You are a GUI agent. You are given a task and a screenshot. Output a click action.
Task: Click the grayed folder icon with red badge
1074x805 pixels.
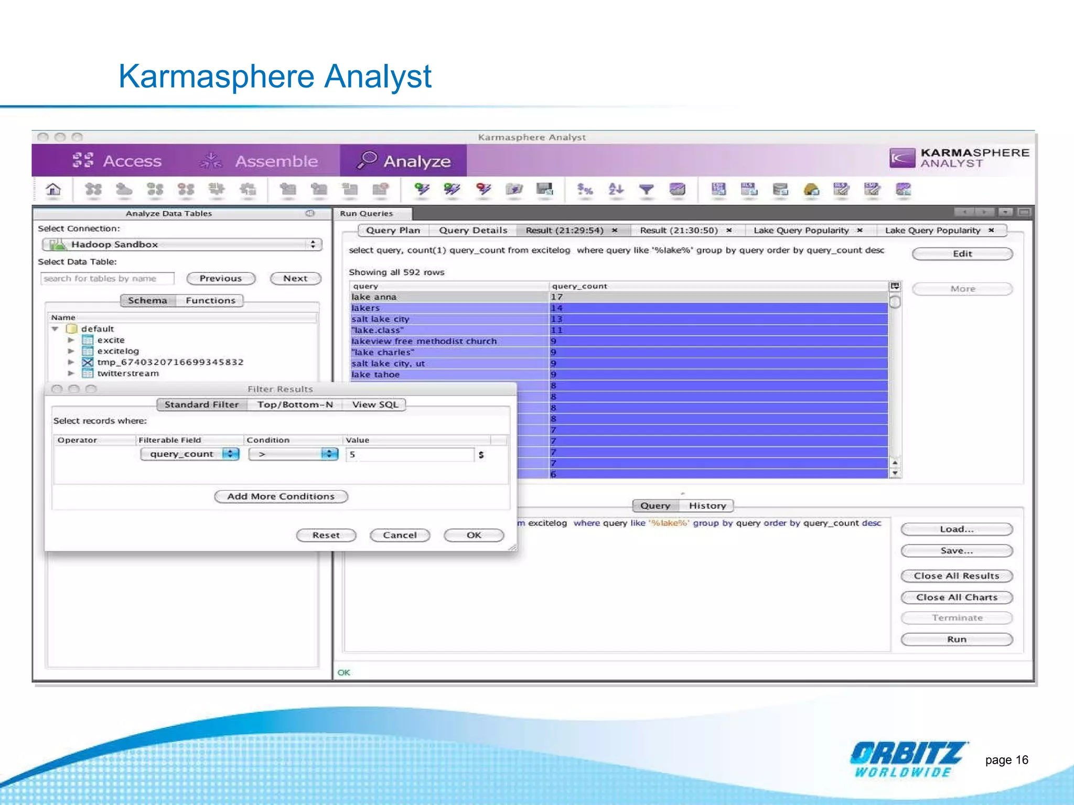(x=381, y=189)
